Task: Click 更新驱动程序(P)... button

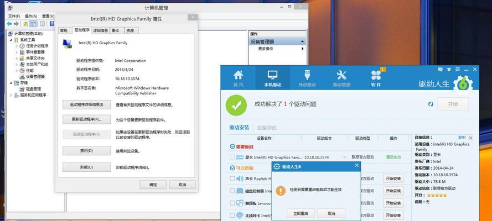Action: tap(86, 119)
